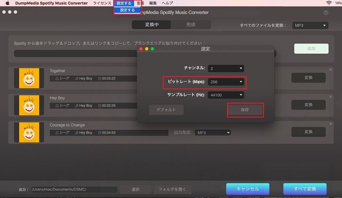
Task: Remove the Courage to Change track with X
Action: coord(330,124)
